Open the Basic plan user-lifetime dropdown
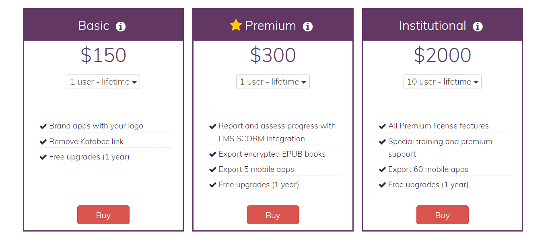Viewport: 554px width, 242px height. tap(103, 82)
